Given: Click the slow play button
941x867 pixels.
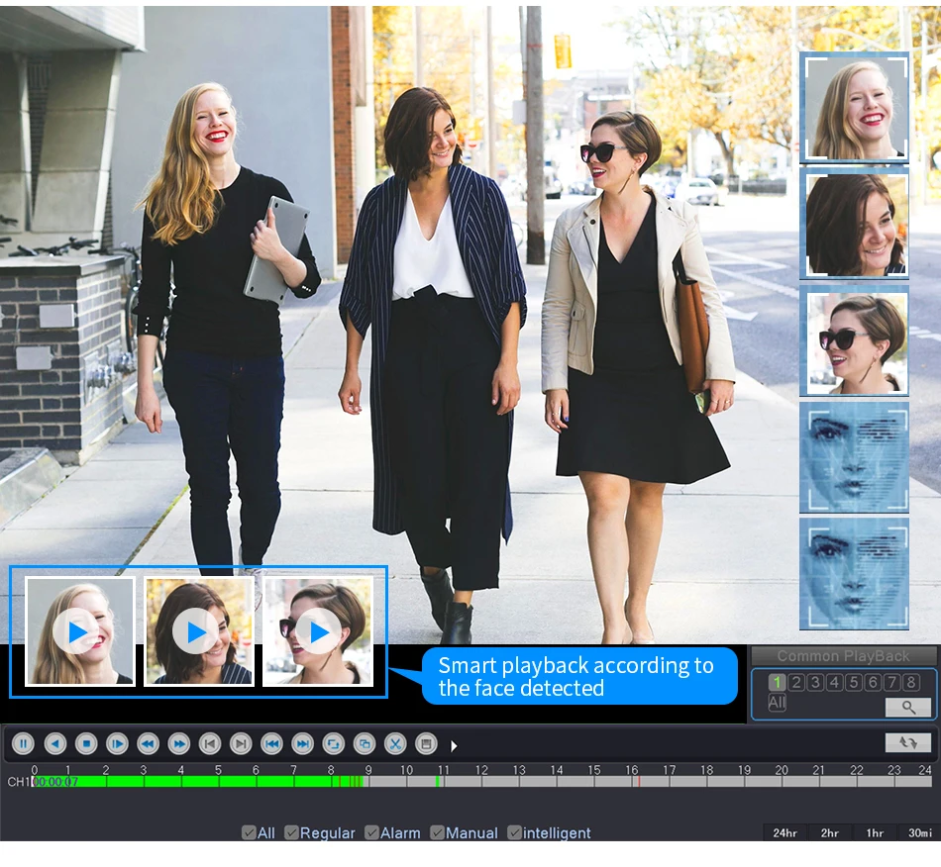Looking at the screenshot, I should [x=117, y=744].
